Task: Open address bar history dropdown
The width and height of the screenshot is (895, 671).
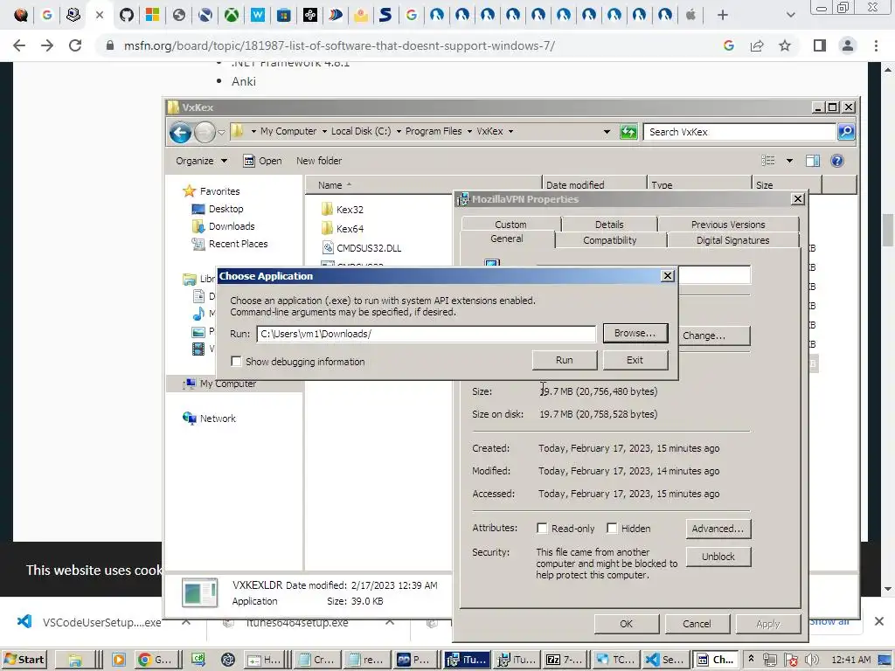Action: point(607,132)
